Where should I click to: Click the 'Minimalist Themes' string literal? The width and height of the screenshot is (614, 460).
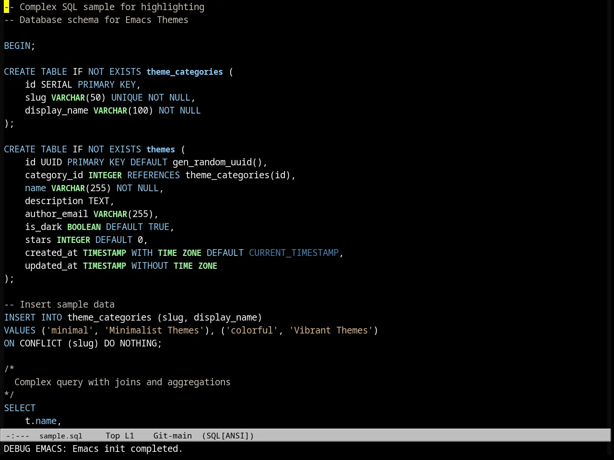(x=154, y=330)
